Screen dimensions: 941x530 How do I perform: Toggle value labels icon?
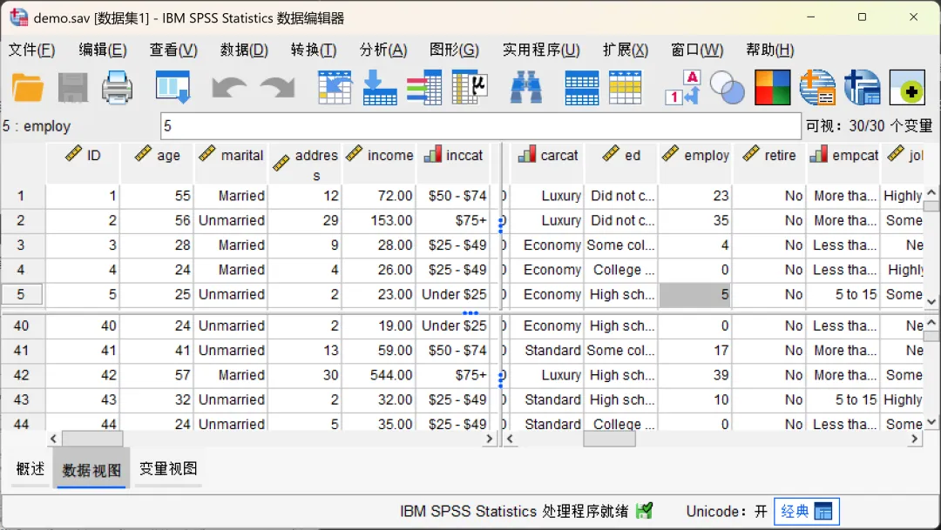pyautogui.click(x=683, y=88)
